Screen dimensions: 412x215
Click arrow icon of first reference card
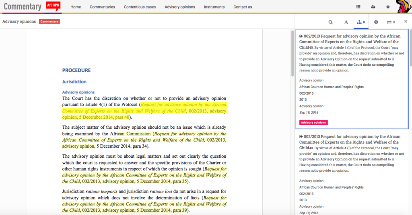(301, 36)
